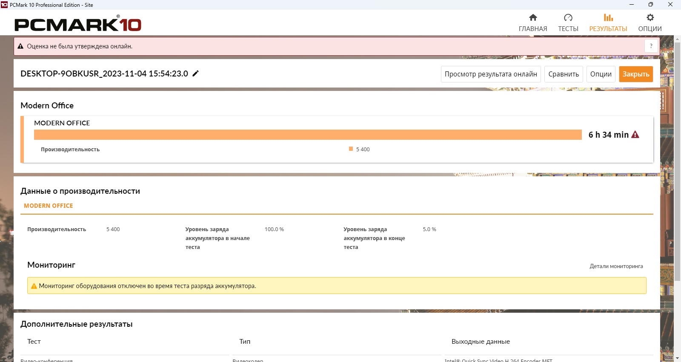Open the result Опции button
The height and width of the screenshot is (362, 681).
601,74
